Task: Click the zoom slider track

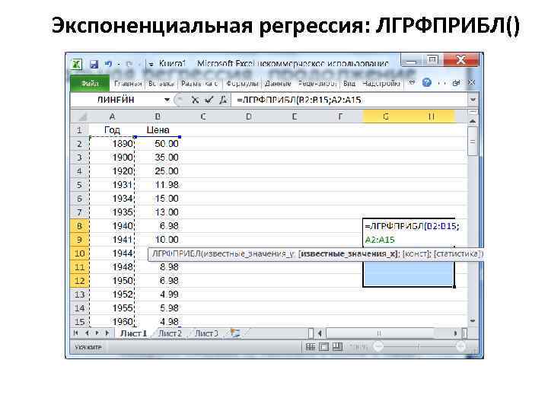Action: pos(419,347)
